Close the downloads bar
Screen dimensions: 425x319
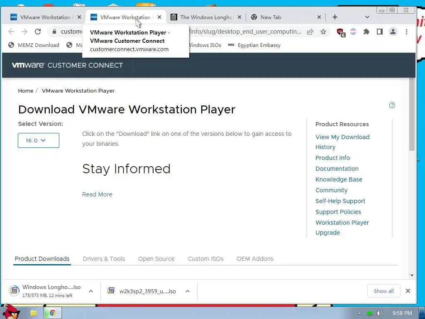coord(408,291)
